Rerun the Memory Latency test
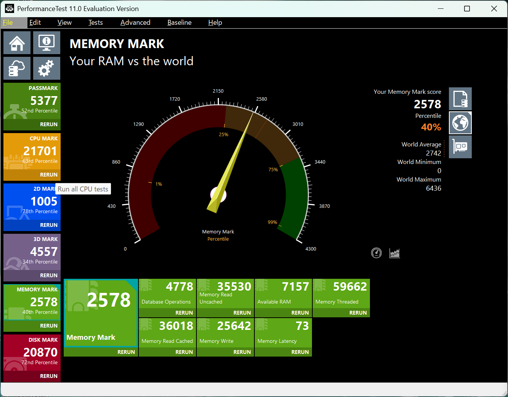508x397 pixels. [300, 352]
